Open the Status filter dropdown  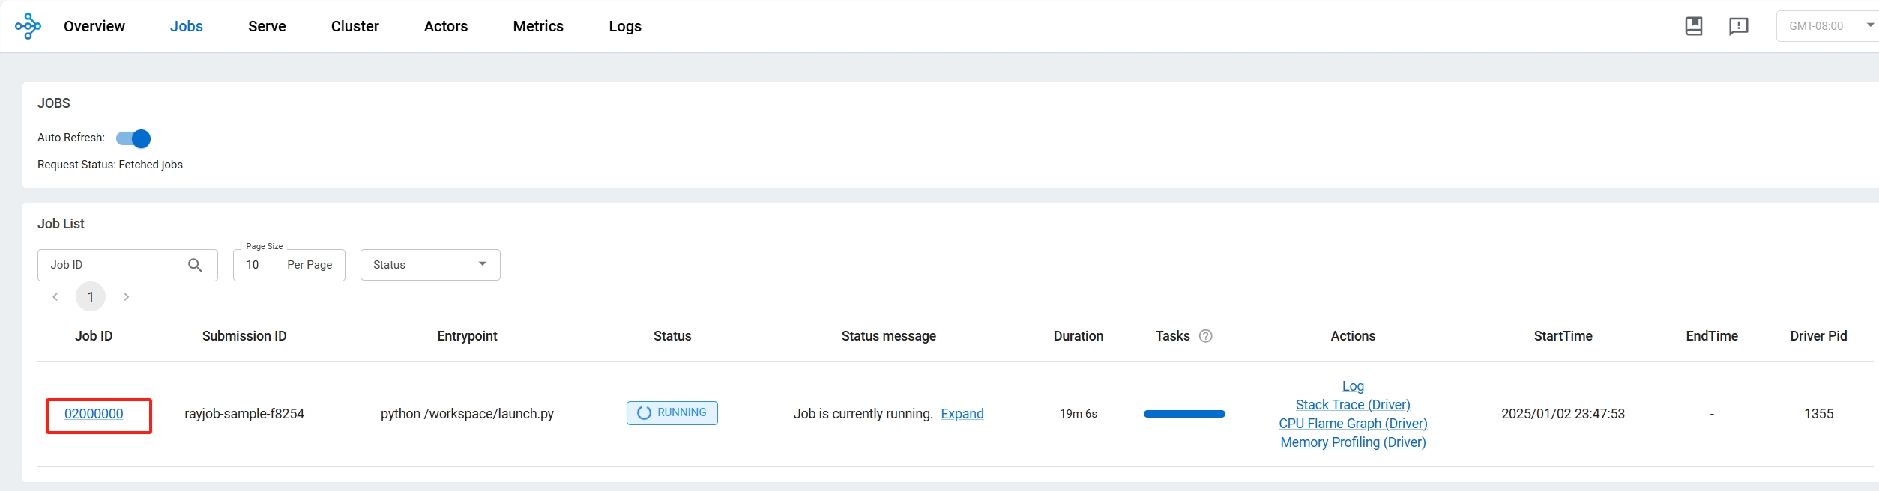pyautogui.click(x=429, y=265)
